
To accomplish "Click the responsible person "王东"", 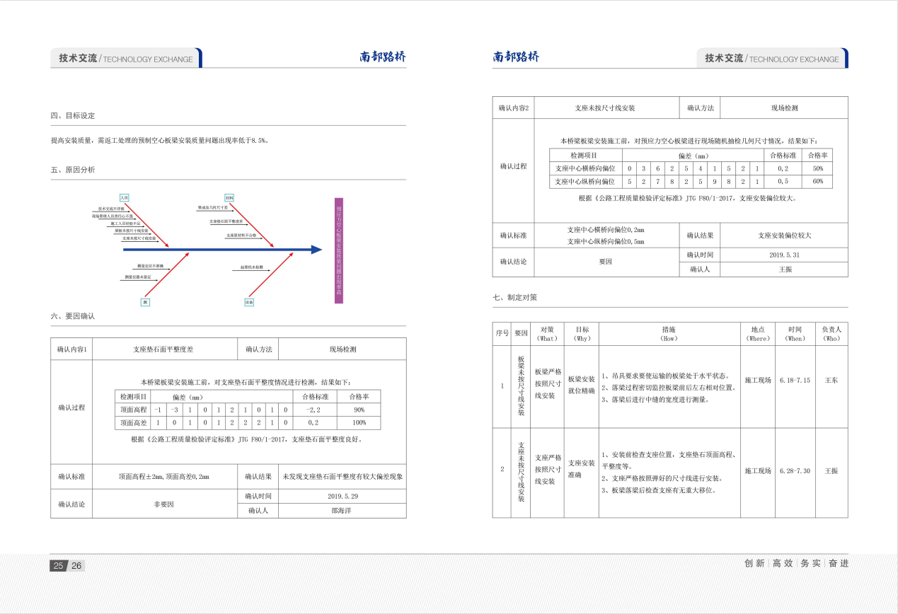I will coord(831,381).
